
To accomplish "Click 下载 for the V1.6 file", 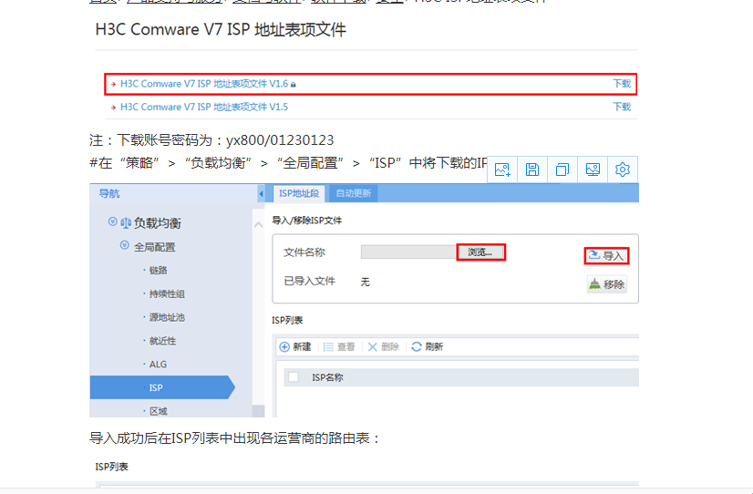I will point(622,84).
